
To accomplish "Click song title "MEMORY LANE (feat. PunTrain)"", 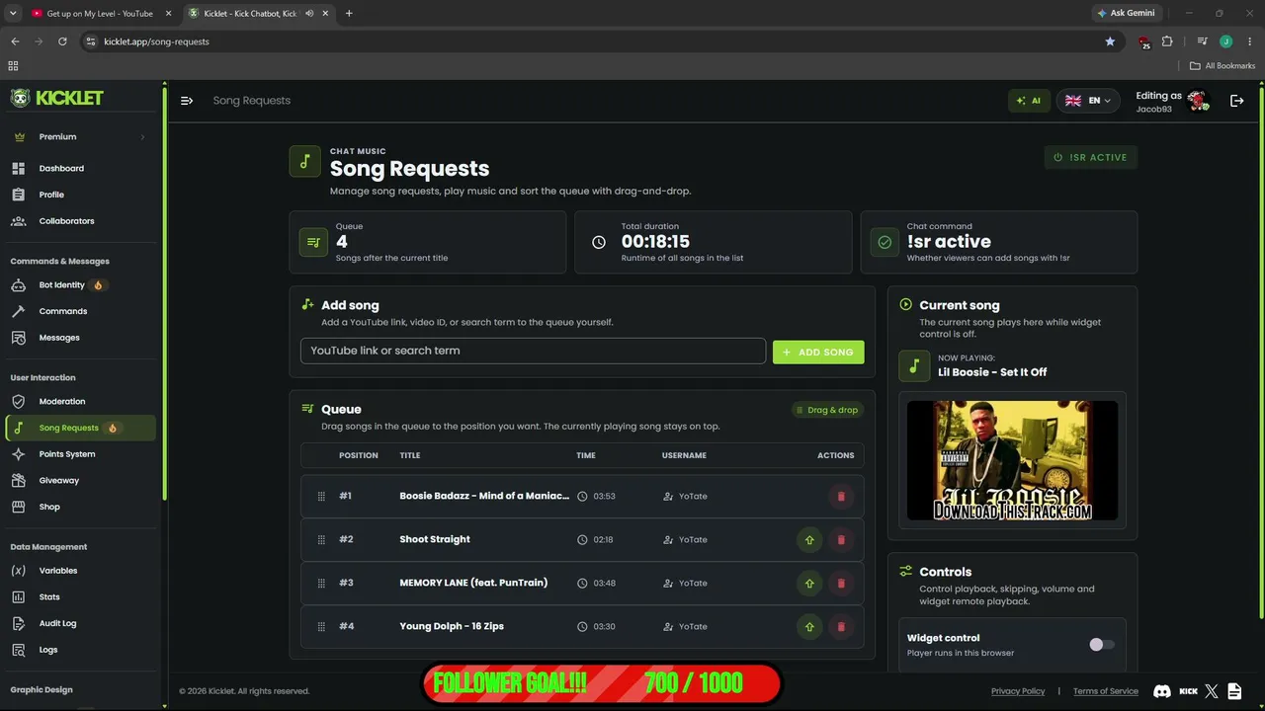I will (473, 583).
